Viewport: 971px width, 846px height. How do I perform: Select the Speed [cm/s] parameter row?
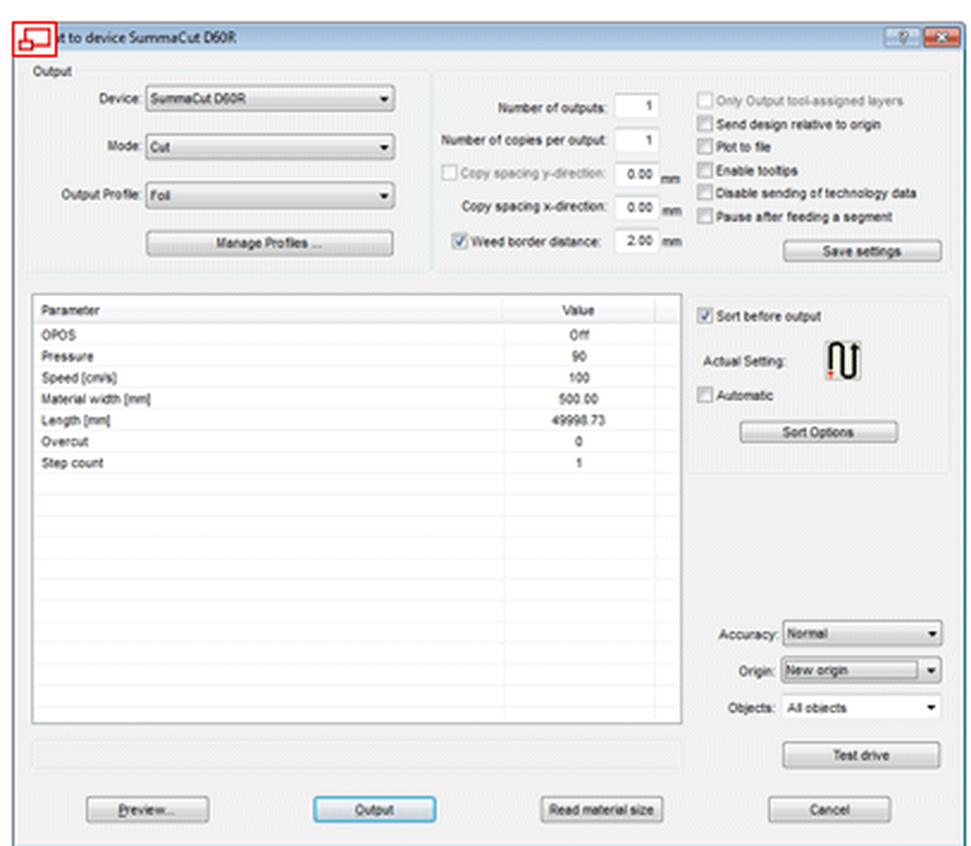356,377
